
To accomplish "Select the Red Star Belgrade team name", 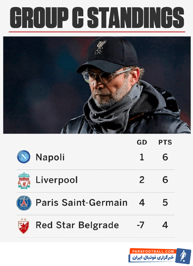I will coord(77,225).
